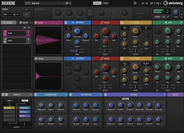Click the arrow icon on Tonal AMP header
This screenshot has height=133, width=184.
pyautogui.click(x=181, y=22)
